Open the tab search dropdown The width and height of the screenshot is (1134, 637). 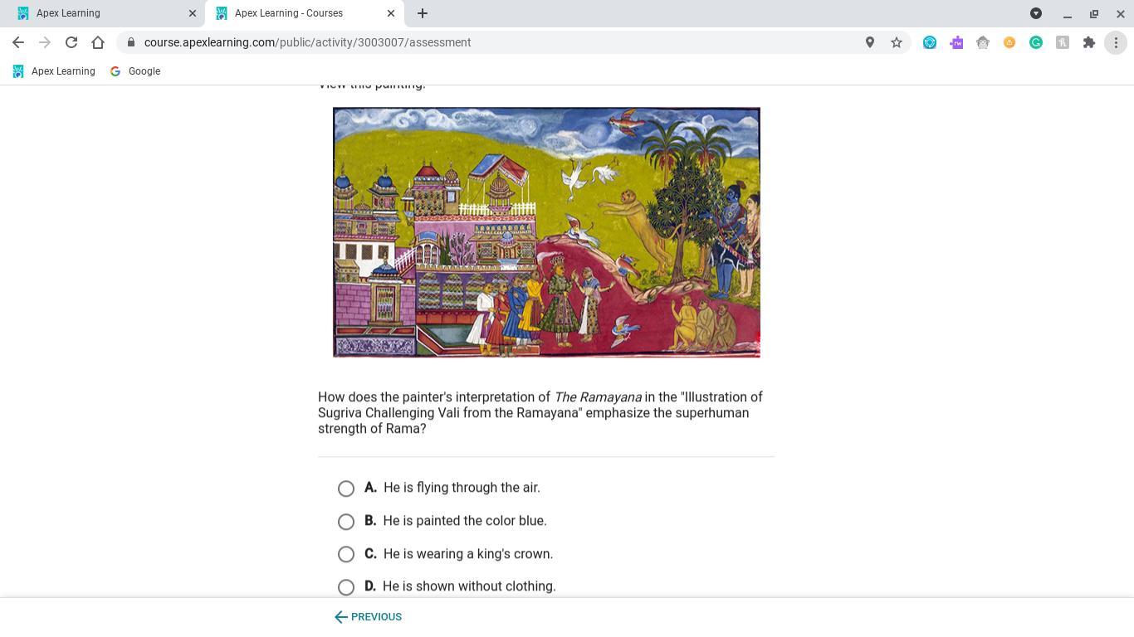point(1036,13)
